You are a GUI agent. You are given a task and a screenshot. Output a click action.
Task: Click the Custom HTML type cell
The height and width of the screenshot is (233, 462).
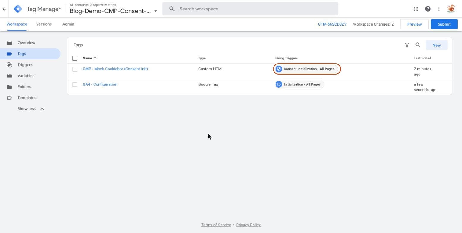coord(211,69)
